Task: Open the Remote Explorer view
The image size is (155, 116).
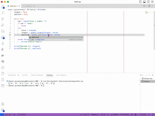Action: (x=3, y=31)
